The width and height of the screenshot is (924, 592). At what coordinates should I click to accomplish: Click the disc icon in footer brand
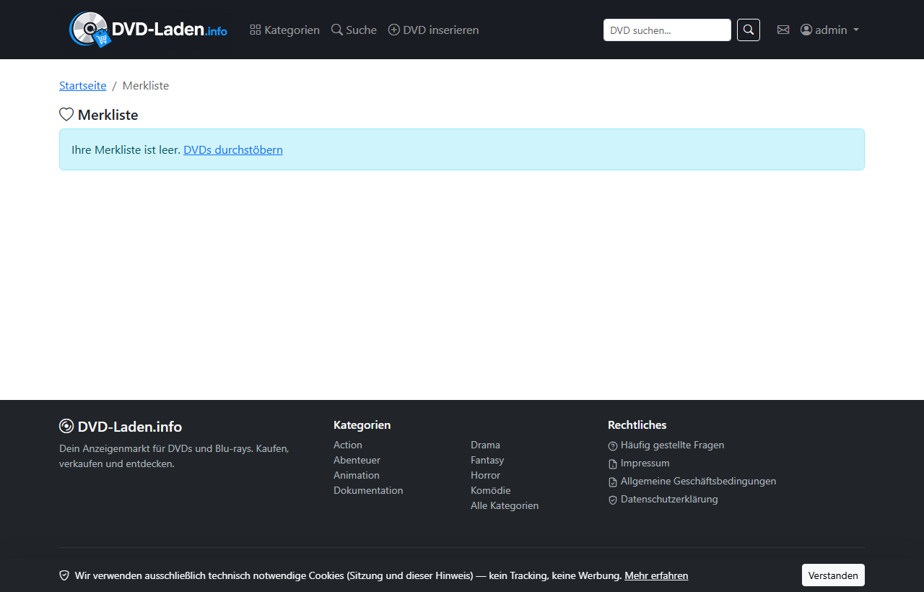pyautogui.click(x=66, y=426)
